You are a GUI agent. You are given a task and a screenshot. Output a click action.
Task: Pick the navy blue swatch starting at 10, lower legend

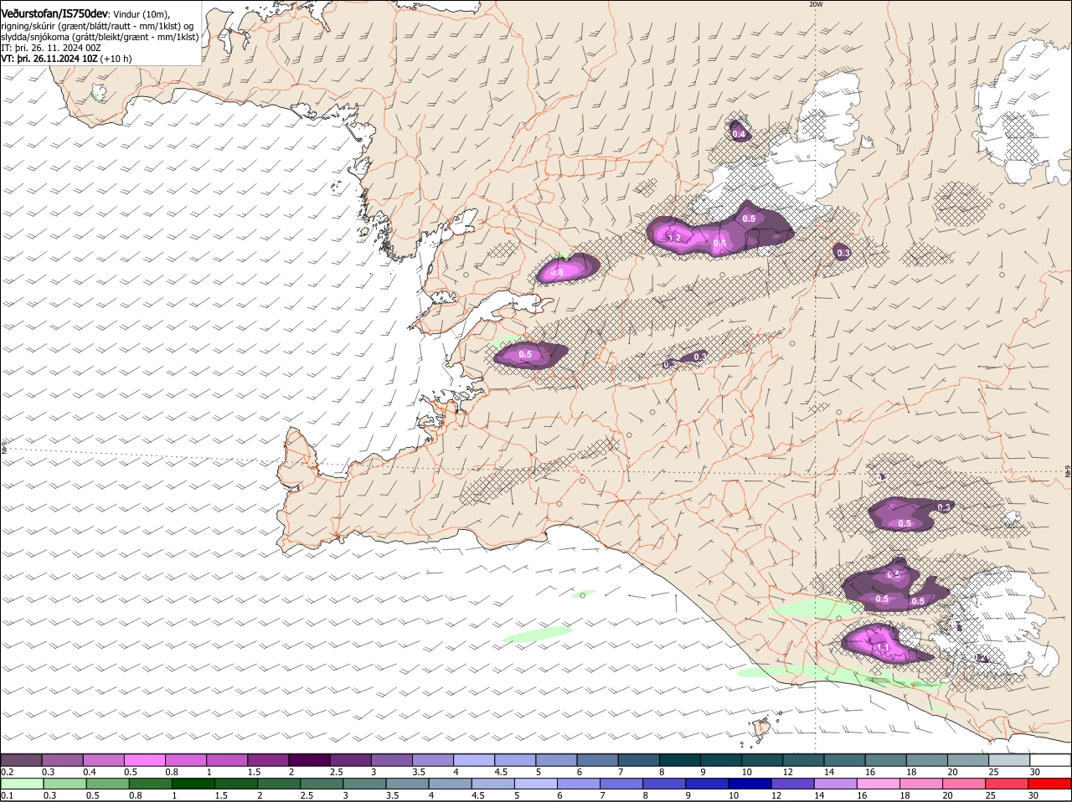pos(750,784)
